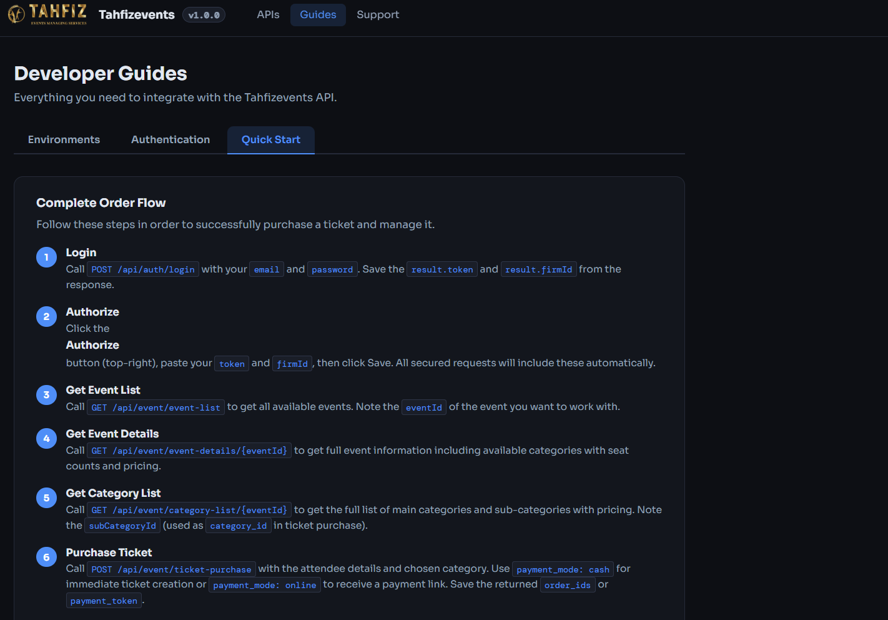The width and height of the screenshot is (888, 620).
Task: Click the result.token code chip
Action: 442,269
